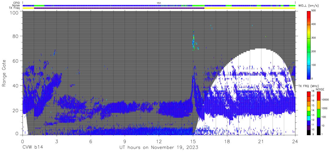Click the x-axis tick label '6'
Screen dimensions: 332x153
click(x=91, y=141)
